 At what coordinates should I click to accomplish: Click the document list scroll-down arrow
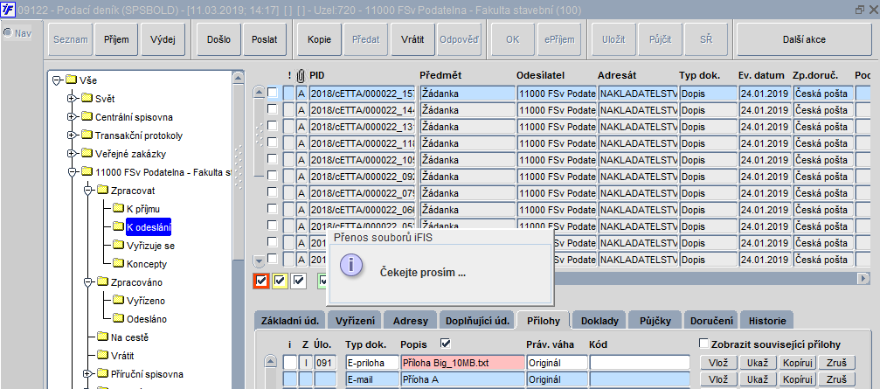258,261
